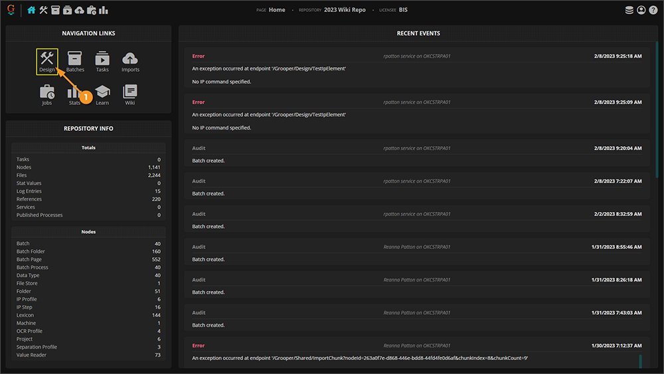
Task: Click the Design tools icon in the top toolbar
Action: point(44,10)
